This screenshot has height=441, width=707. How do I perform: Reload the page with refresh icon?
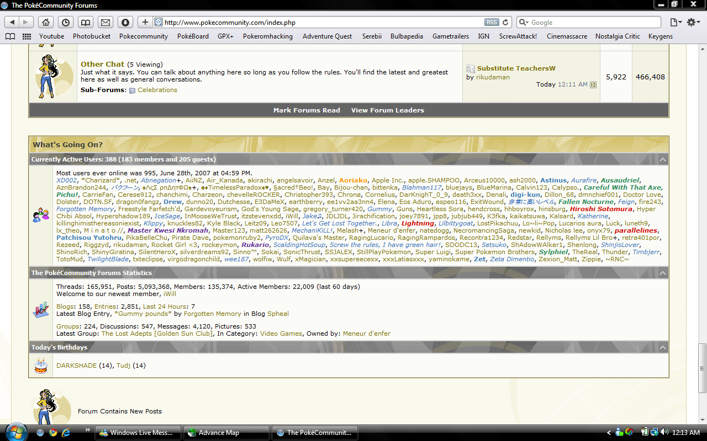pyautogui.click(x=505, y=22)
